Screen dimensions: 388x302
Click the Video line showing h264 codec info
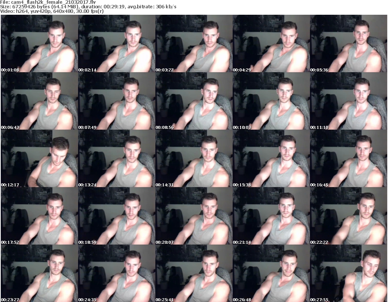pos(52,11)
